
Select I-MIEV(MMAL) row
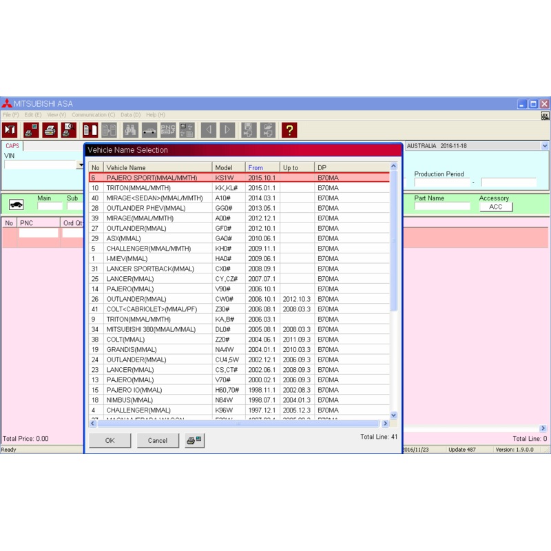239,259
